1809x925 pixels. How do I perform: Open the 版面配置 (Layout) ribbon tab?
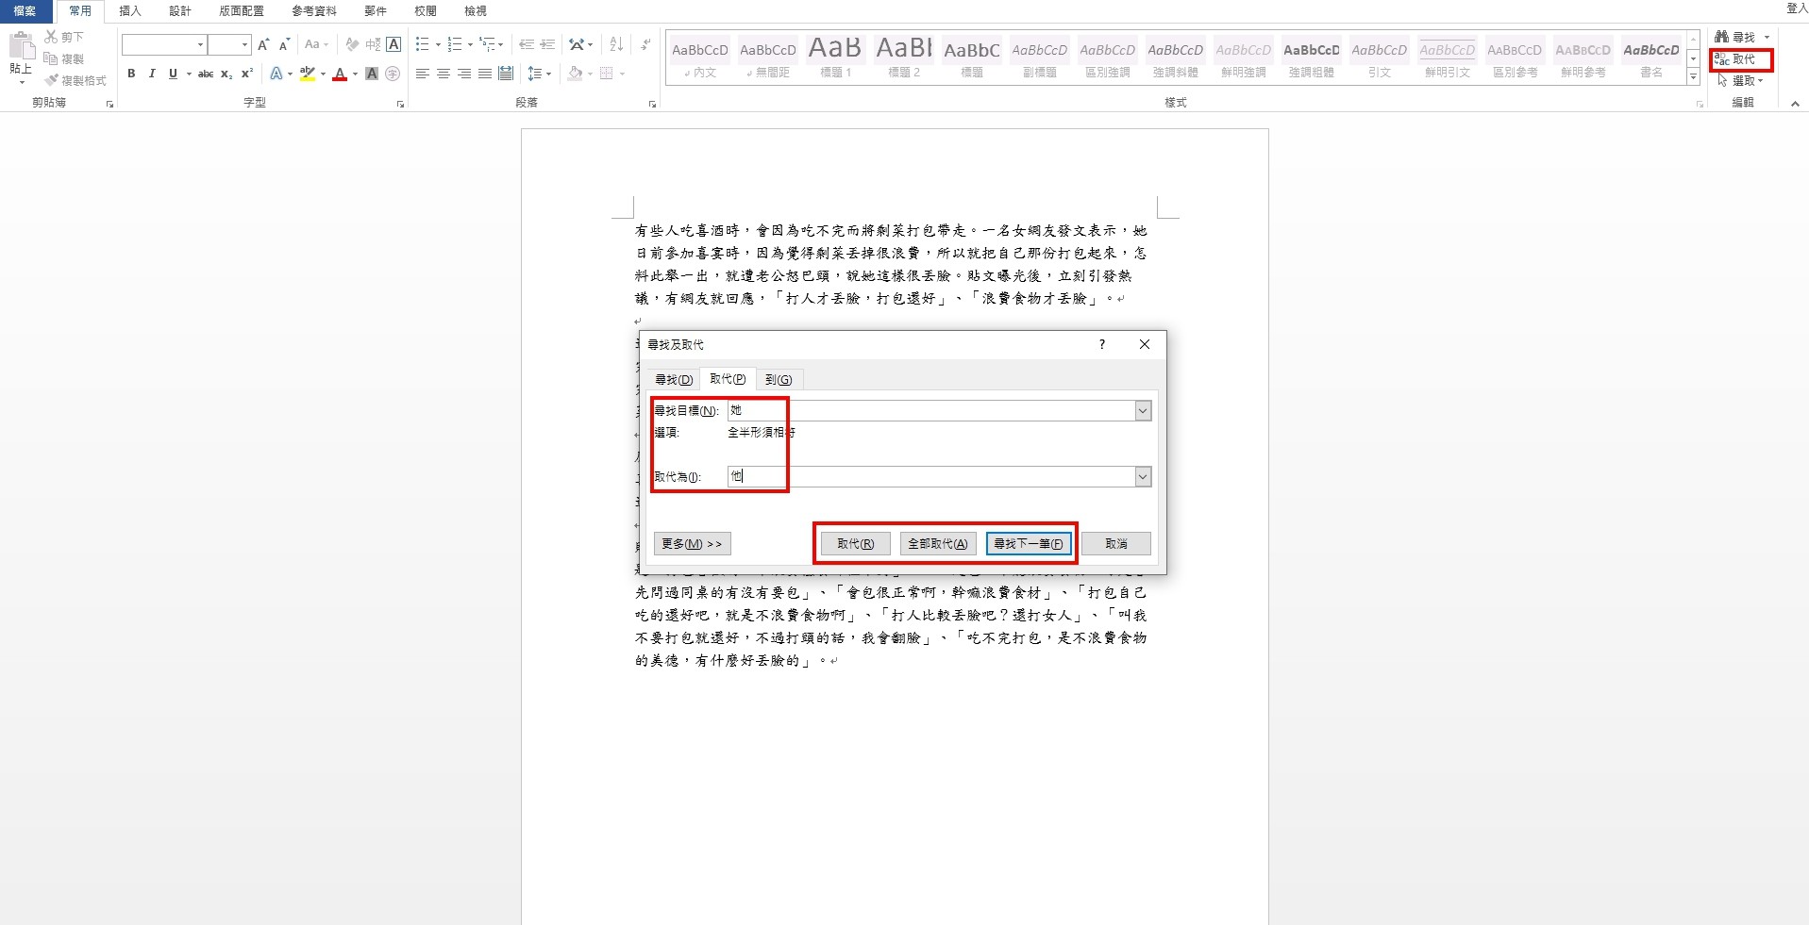(x=242, y=11)
